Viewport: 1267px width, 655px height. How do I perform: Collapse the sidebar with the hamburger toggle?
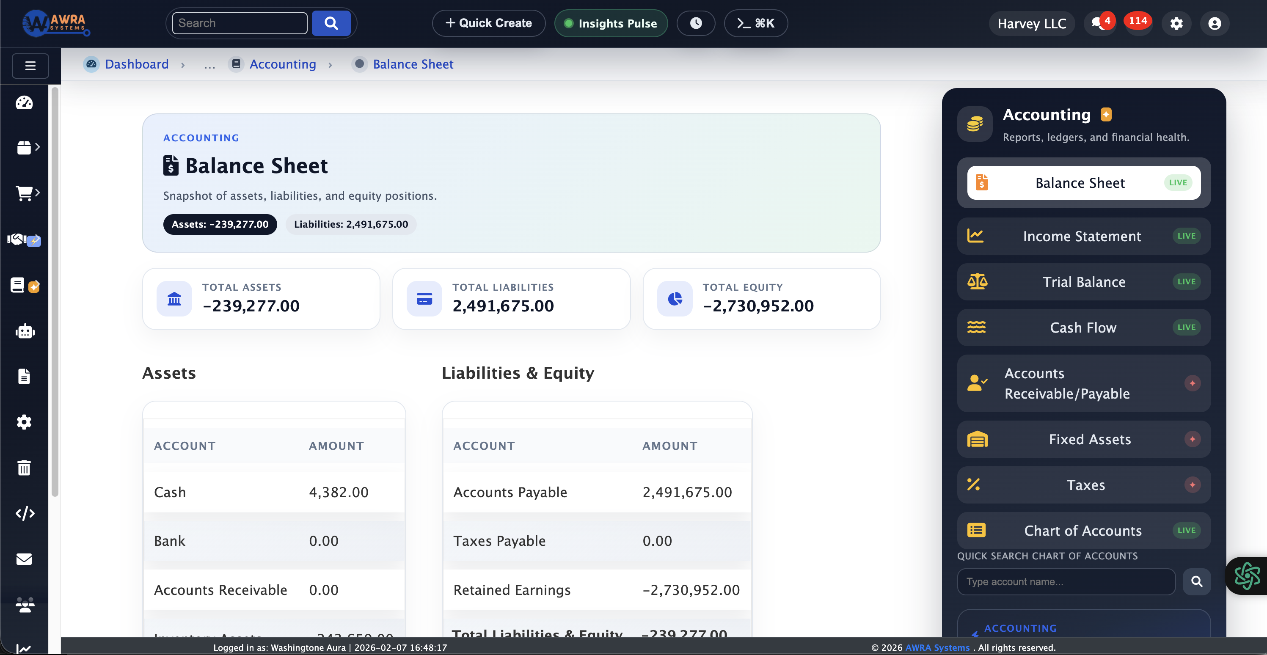click(30, 66)
